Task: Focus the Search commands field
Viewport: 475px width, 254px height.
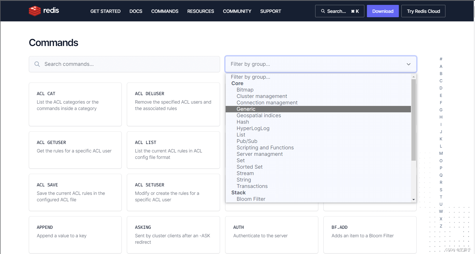Action: (124, 64)
